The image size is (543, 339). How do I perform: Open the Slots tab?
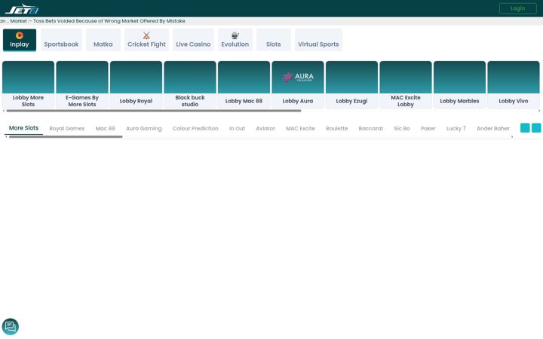274,40
